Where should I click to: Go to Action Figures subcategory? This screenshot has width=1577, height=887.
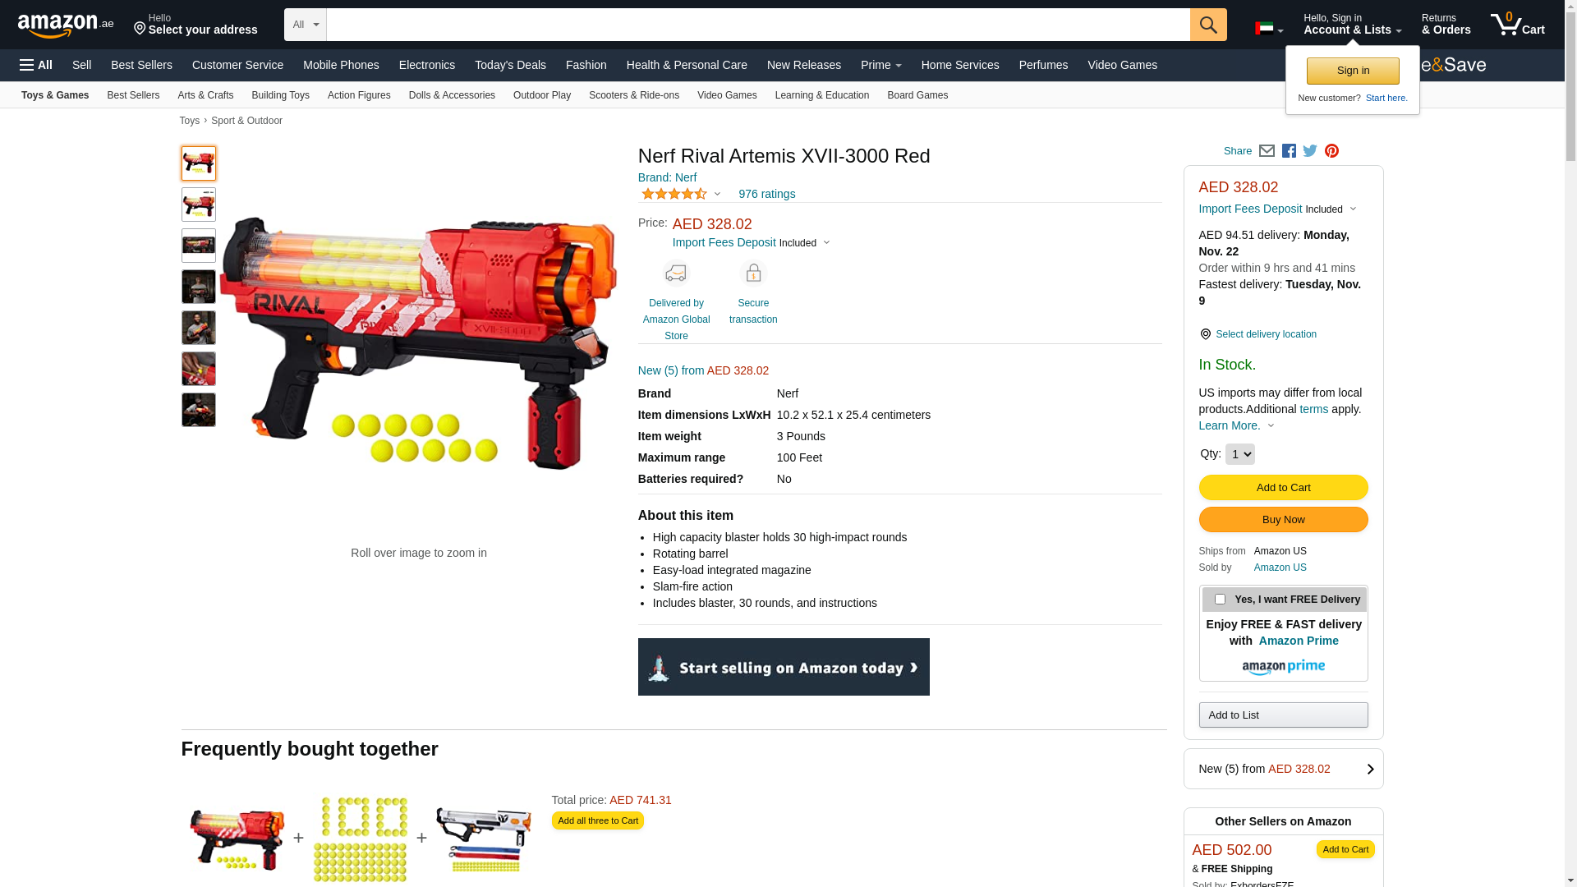(x=359, y=95)
